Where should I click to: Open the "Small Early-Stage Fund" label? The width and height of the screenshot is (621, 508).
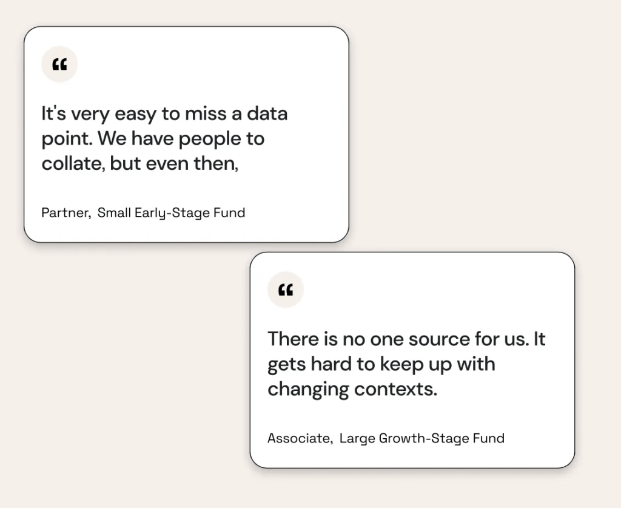(171, 213)
